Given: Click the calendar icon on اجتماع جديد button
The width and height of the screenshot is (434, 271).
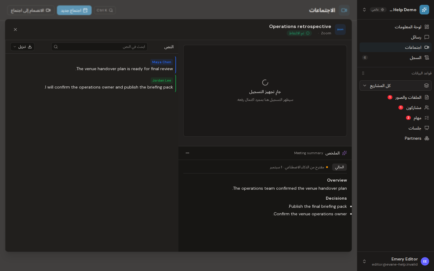Looking at the screenshot, I should tap(85, 10).
